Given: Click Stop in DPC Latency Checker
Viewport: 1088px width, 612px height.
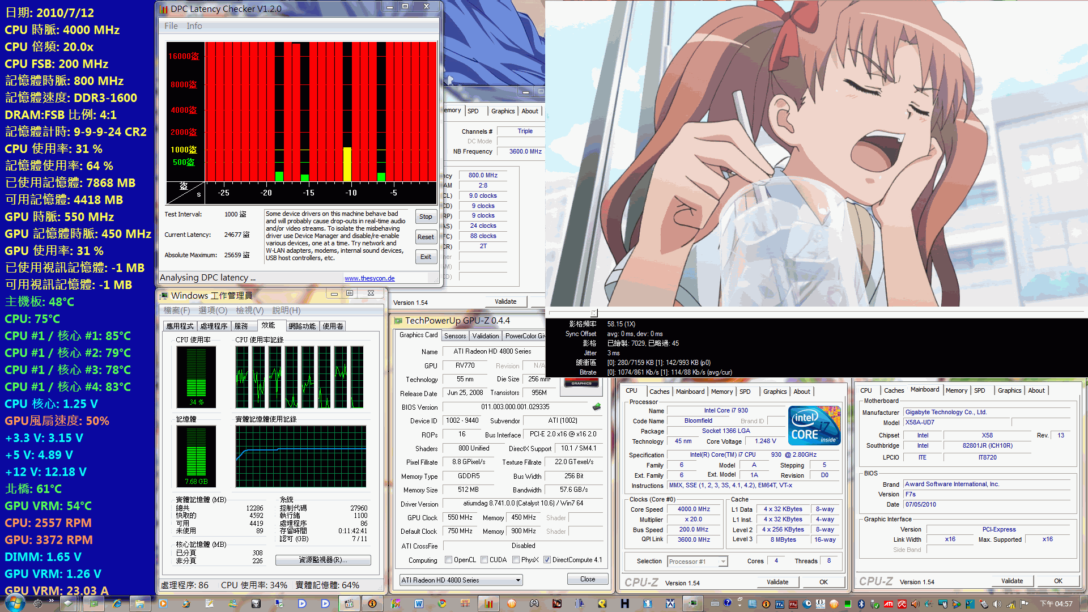Looking at the screenshot, I should pos(426,216).
